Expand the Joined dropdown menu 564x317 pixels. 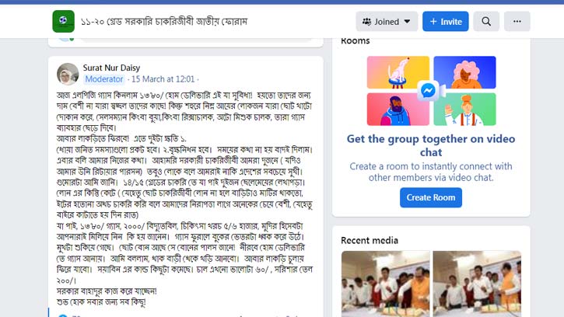pyautogui.click(x=387, y=22)
